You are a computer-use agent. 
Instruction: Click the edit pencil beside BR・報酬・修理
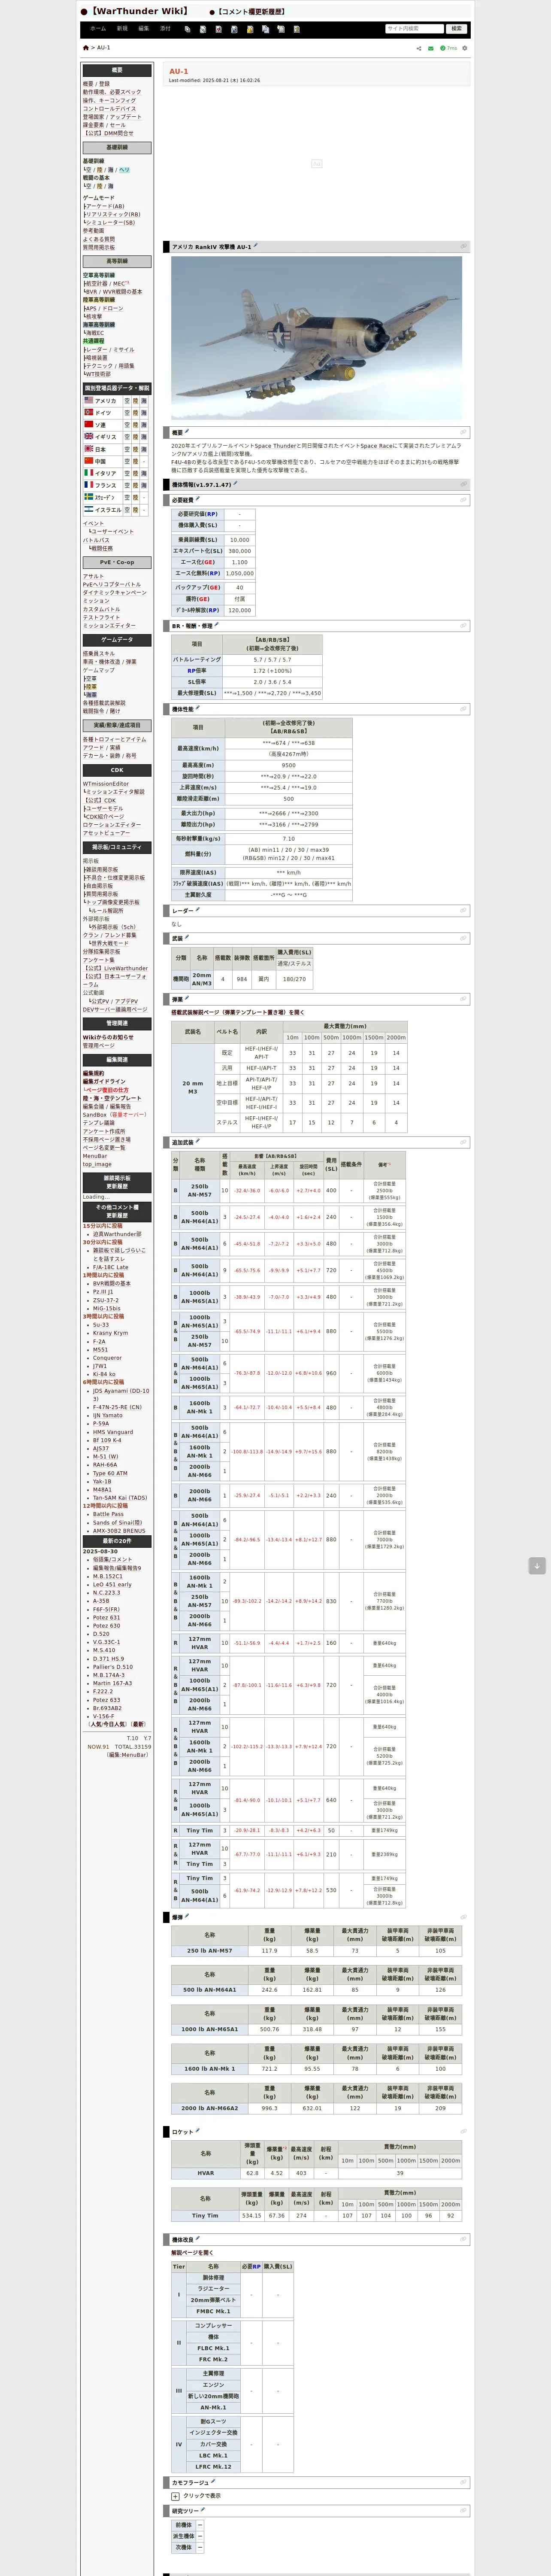(216, 625)
